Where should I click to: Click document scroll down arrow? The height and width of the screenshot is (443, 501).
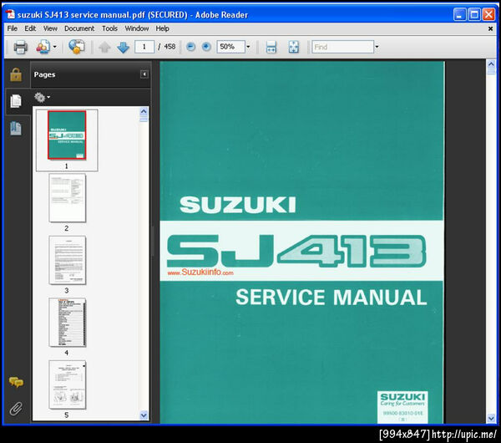coord(490,418)
